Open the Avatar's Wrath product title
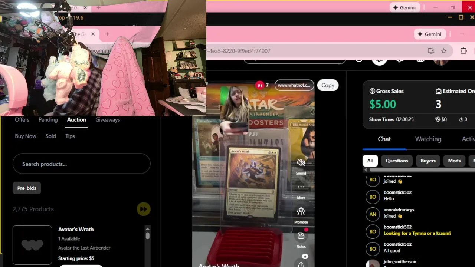The height and width of the screenshot is (267, 475). coord(76,230)
